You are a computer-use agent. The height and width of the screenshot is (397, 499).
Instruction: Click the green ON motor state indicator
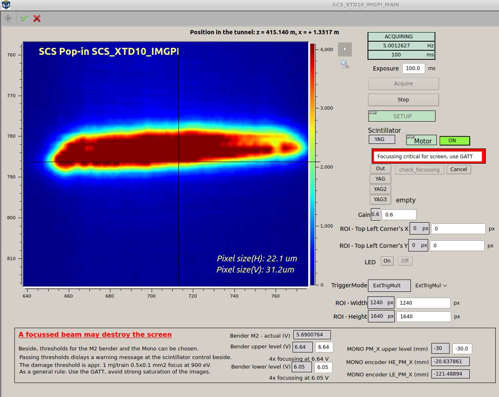pos(455,141)
